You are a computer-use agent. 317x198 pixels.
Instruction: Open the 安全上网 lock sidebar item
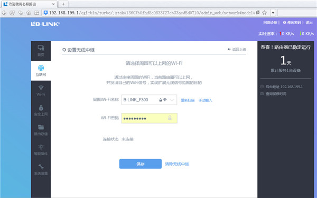(41, 110)
